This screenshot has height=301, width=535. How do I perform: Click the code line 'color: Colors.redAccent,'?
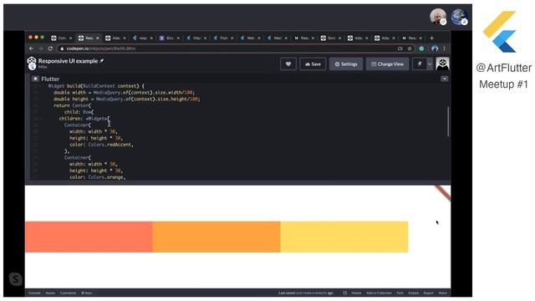(x=101, y=145)
